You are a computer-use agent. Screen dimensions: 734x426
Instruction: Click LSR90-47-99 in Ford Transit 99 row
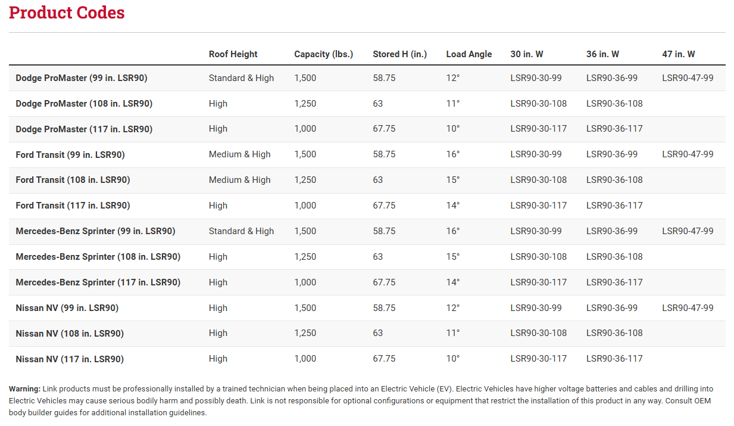click(688, 154)
